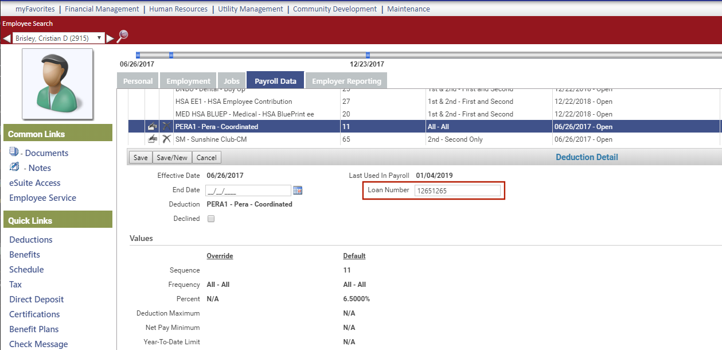Open the End Date calendar picker

tap(297, 190)
